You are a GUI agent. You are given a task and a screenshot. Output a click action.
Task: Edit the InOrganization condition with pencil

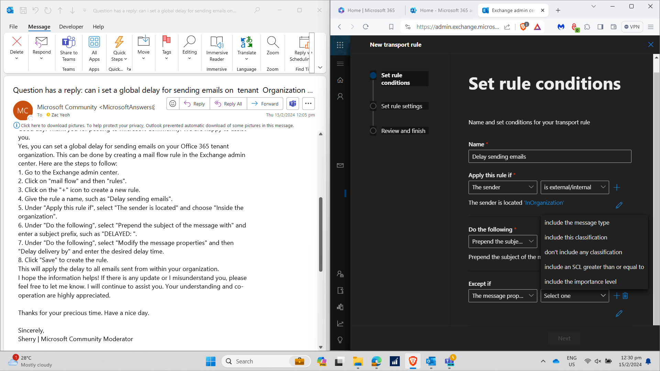pos(619,205)
